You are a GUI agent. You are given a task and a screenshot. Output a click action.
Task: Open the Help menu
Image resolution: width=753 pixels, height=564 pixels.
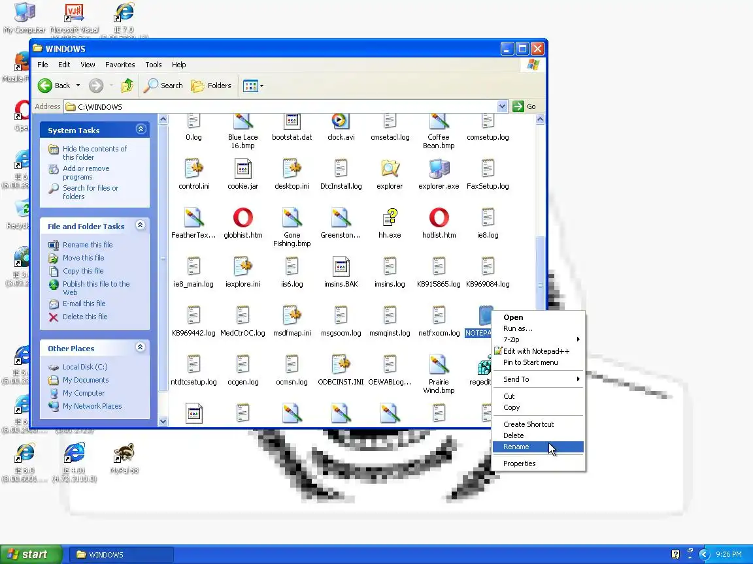coord(178,65)
